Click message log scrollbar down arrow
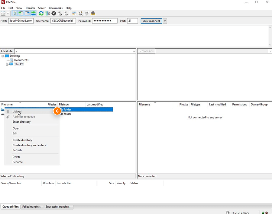272x214 pixels. click(x=270, y=45)
